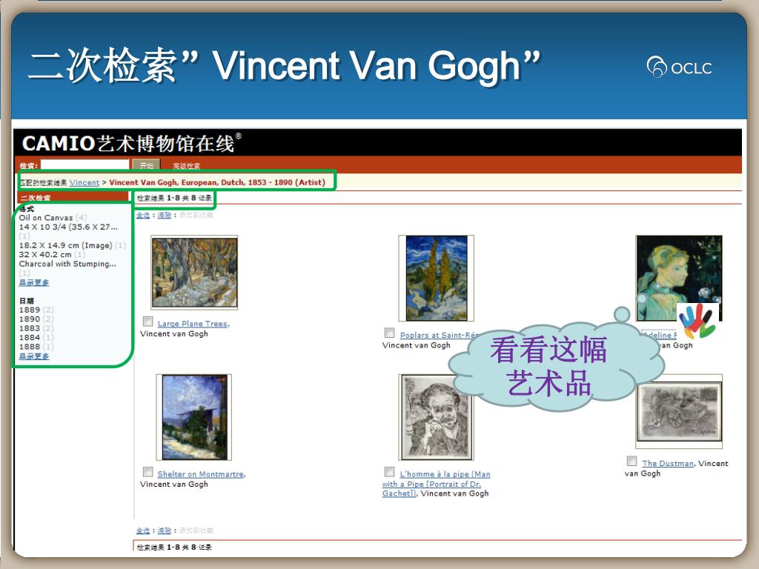This screenshot has width=759, height=569.
Task: Tick the checkbox for L'homme à la pipe
Action: pos(390,472)
